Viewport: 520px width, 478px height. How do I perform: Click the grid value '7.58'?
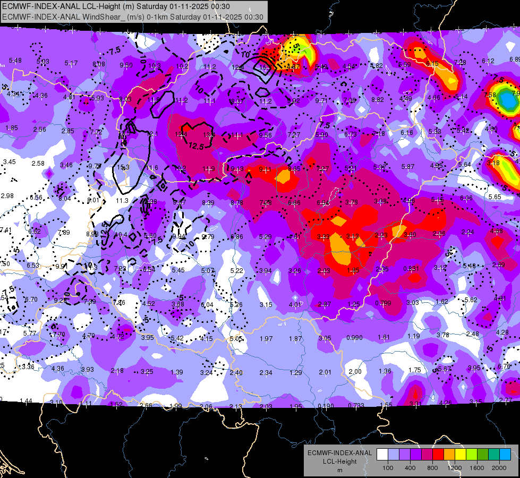point(490,95)
